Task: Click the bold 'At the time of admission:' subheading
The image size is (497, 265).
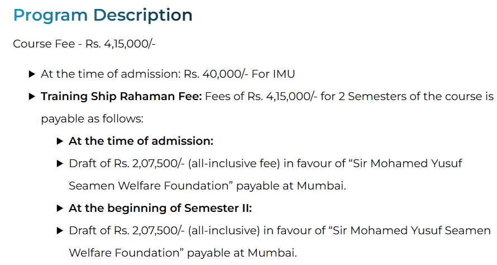Action: point(141,141)
